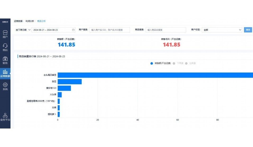Navigate to 利润分析 breadcrumb

[x=30, y=21]
